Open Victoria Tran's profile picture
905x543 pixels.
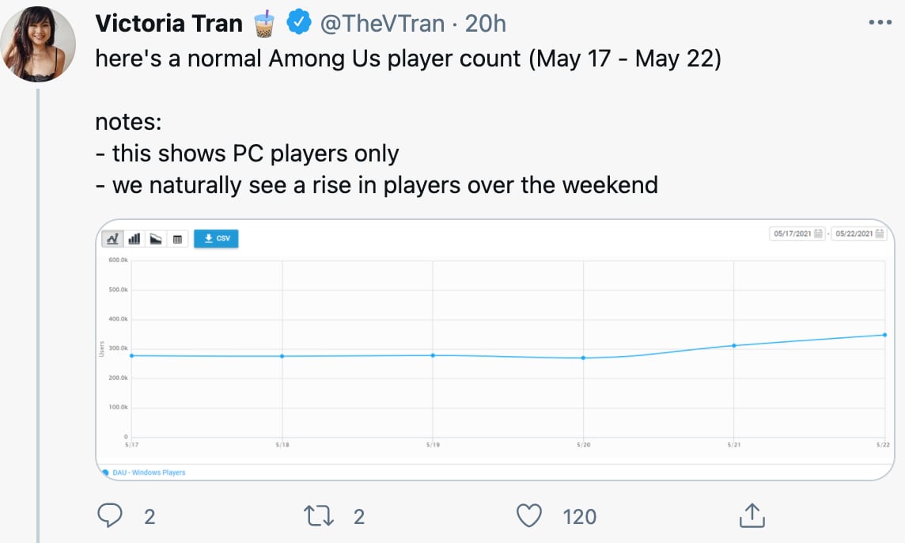click(x=38, y=44)
